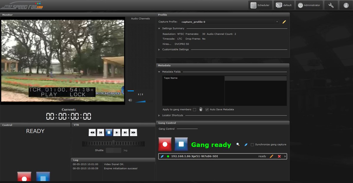This screenshot has width=353, height=183.
Task: Click the VTR shuttle slider handle
Action: pos(113,143)
